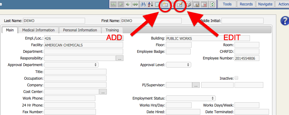Click the Room field

(x=247, y=45)
